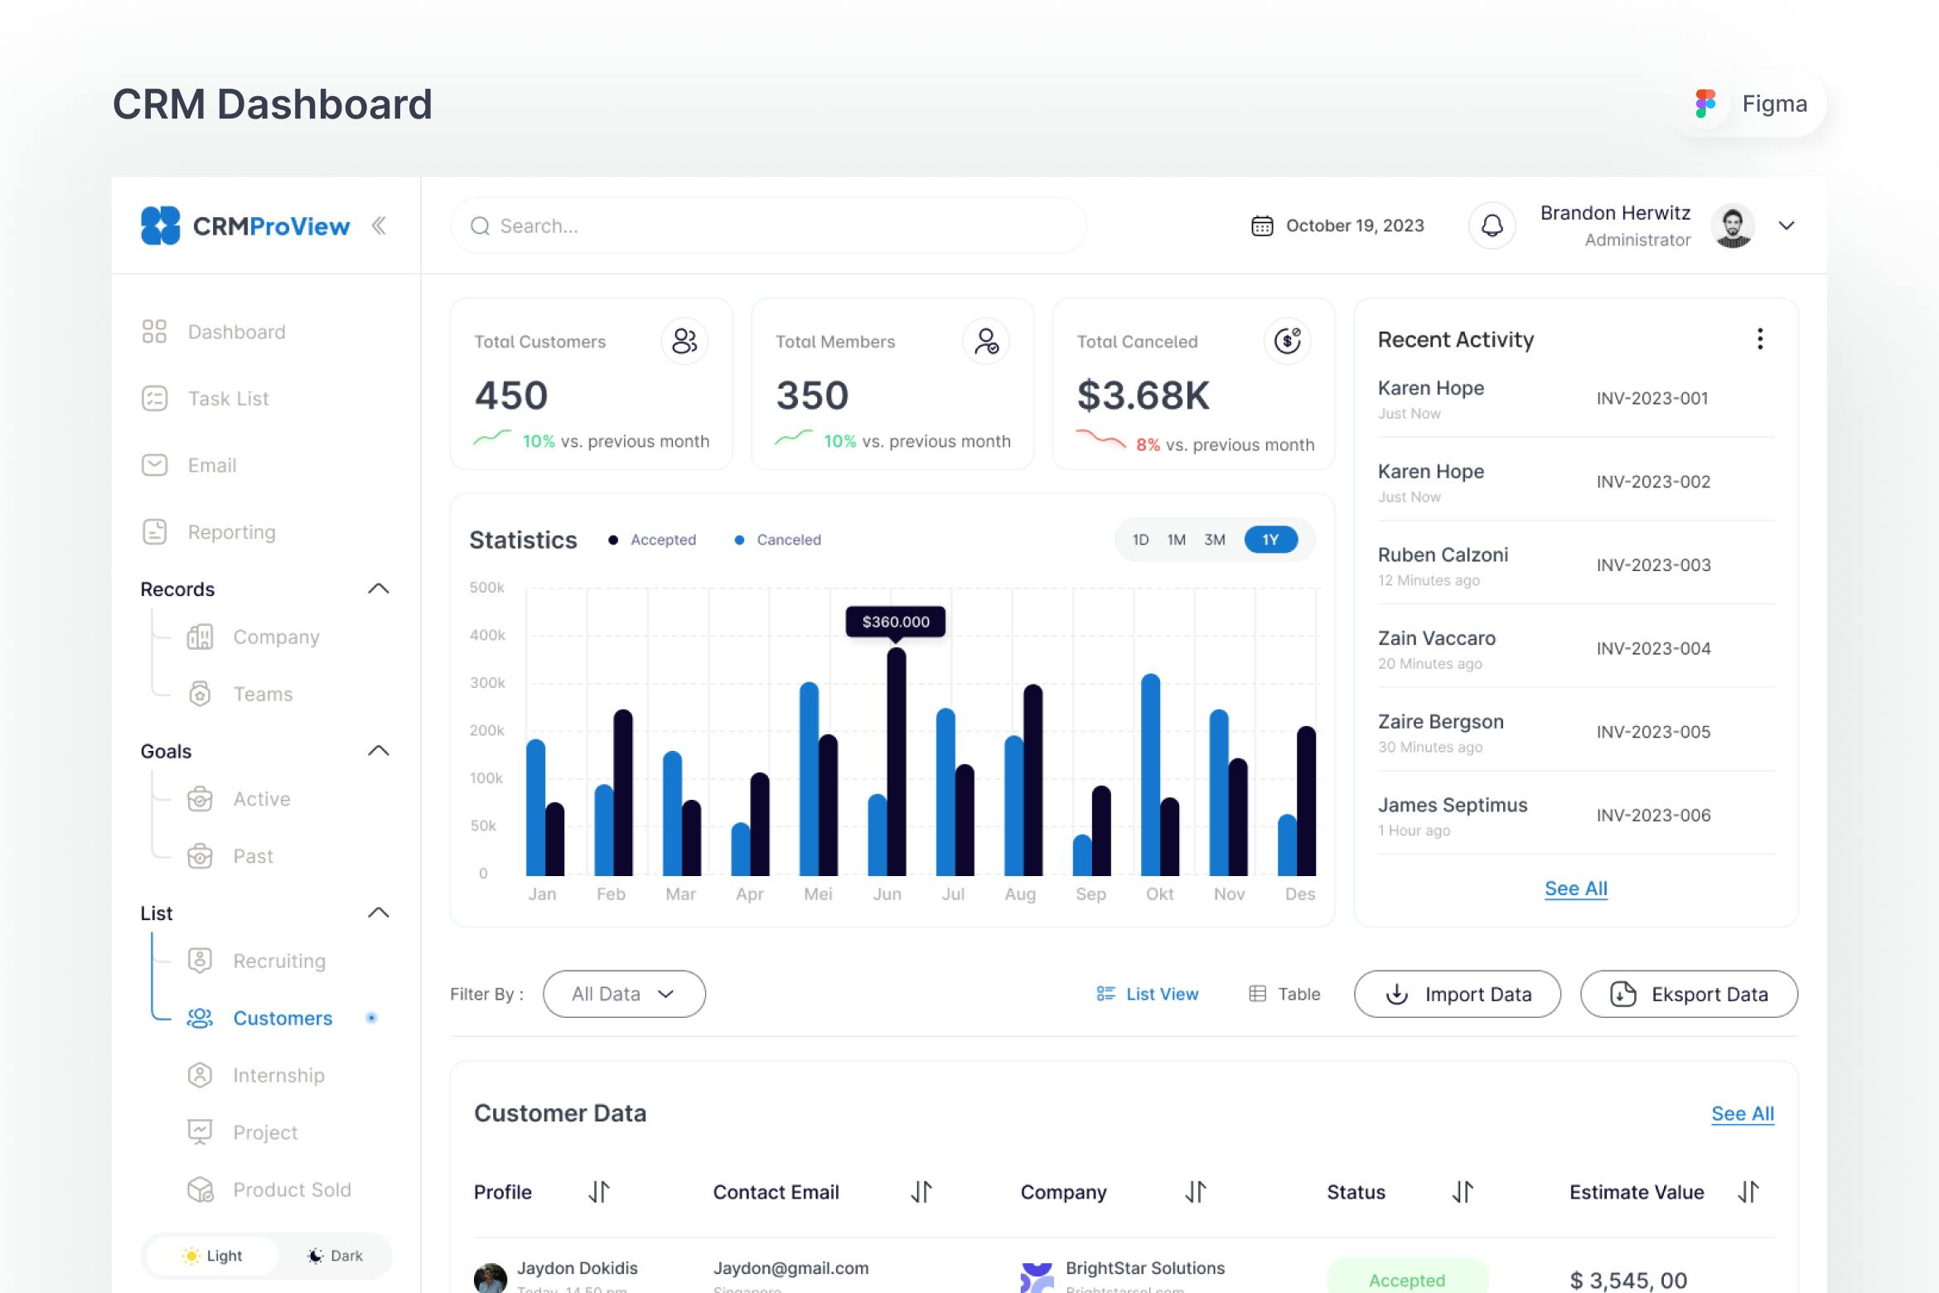Open Task List in sidebar

pos(206,399)
